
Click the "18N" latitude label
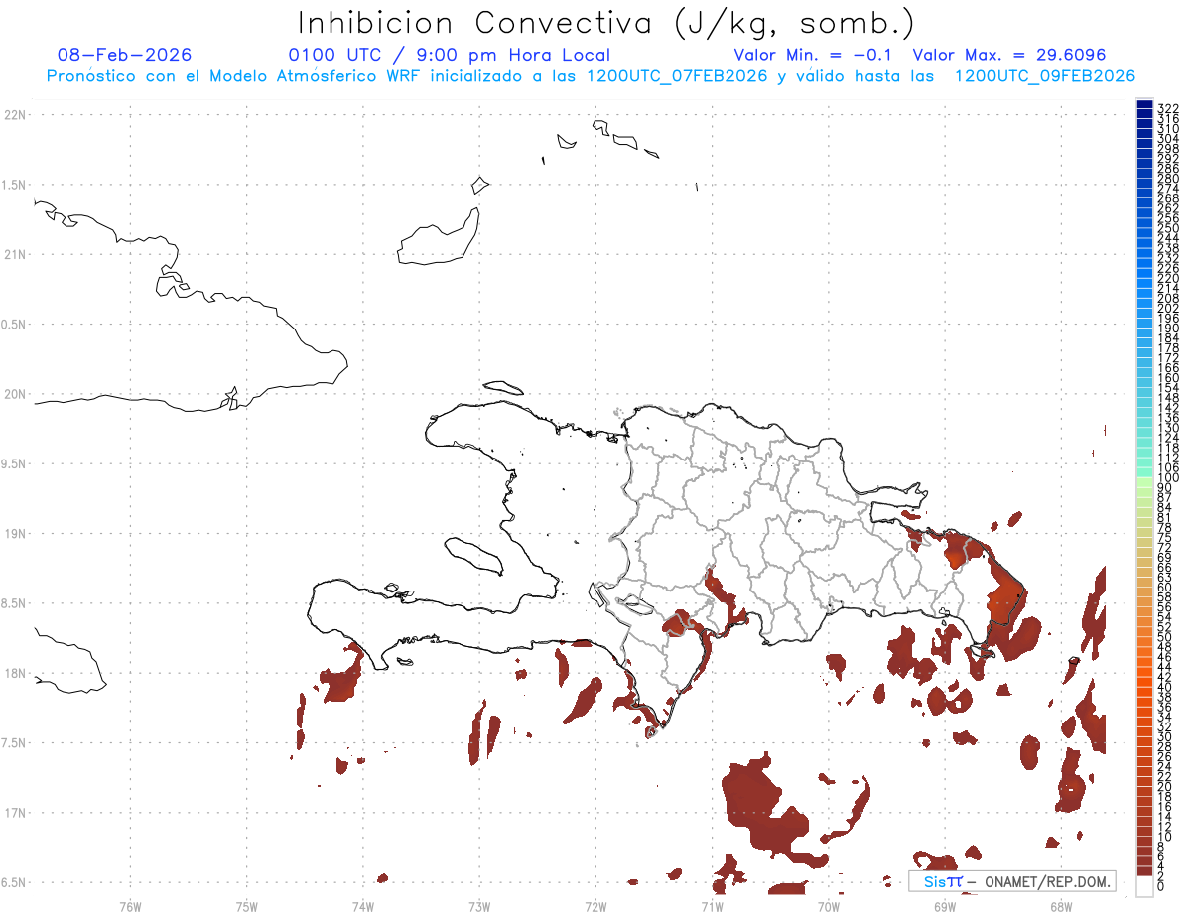click(14, 673)
